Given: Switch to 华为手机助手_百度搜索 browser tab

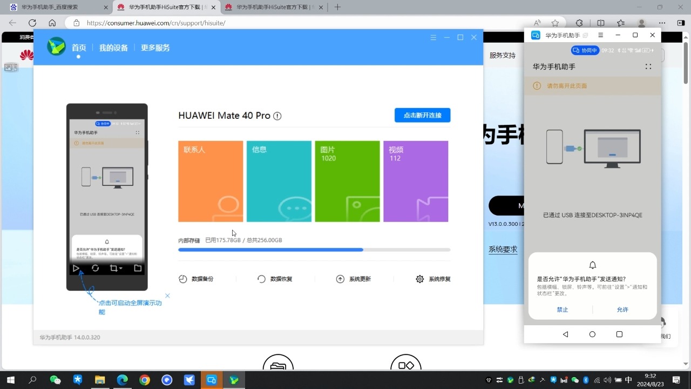Looking at the screenshot, I should 58,7.
